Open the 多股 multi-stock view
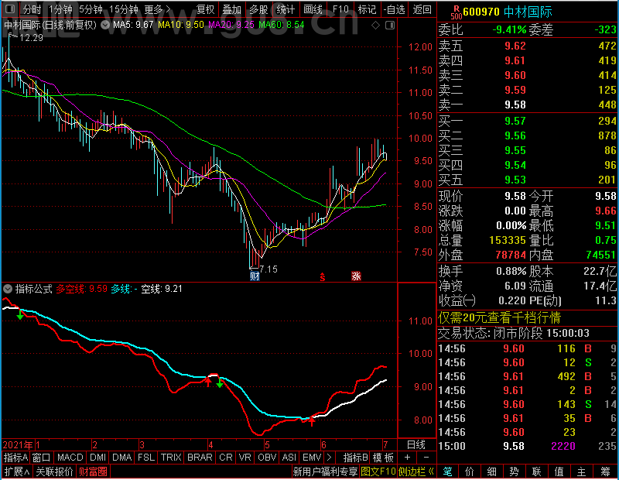Image resolution: width=619 pixels, height=480 pixels. click(x=258, y=9)
